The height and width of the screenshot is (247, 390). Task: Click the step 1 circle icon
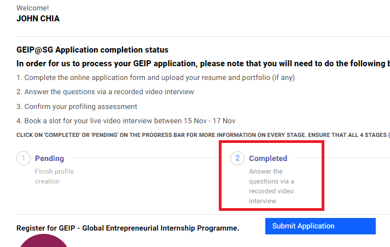point(24,158)
